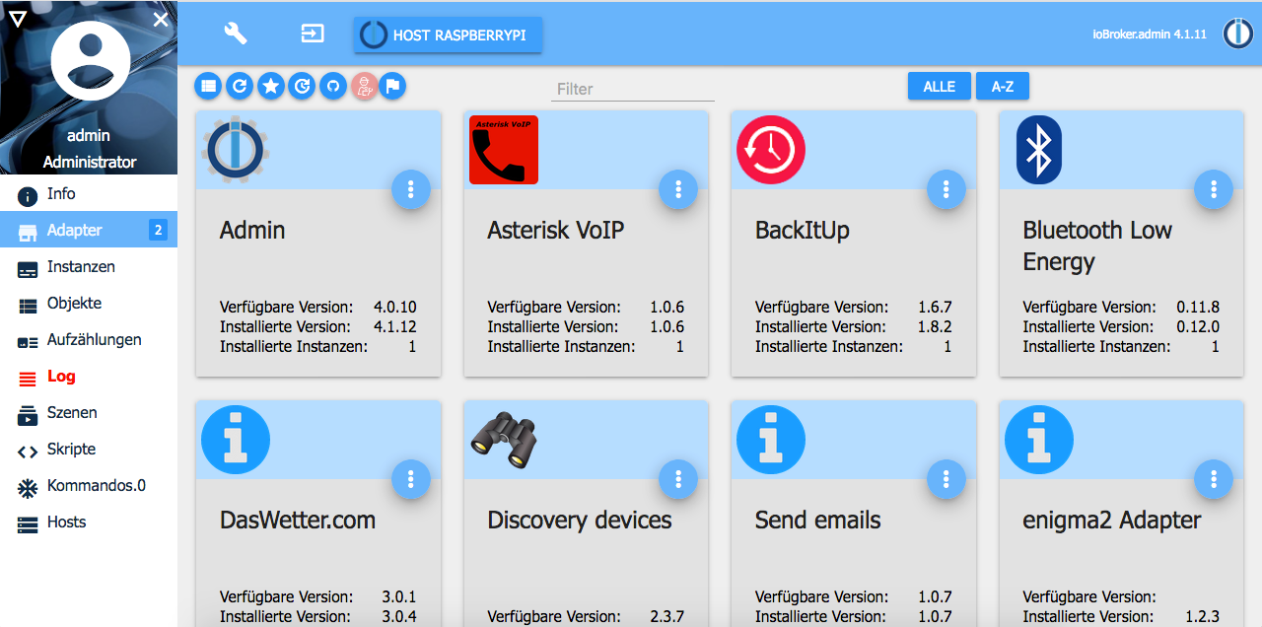The image size is (1262, 627).
Task: Click the BackItUp red clock logo
Action: tap(771, 150)
